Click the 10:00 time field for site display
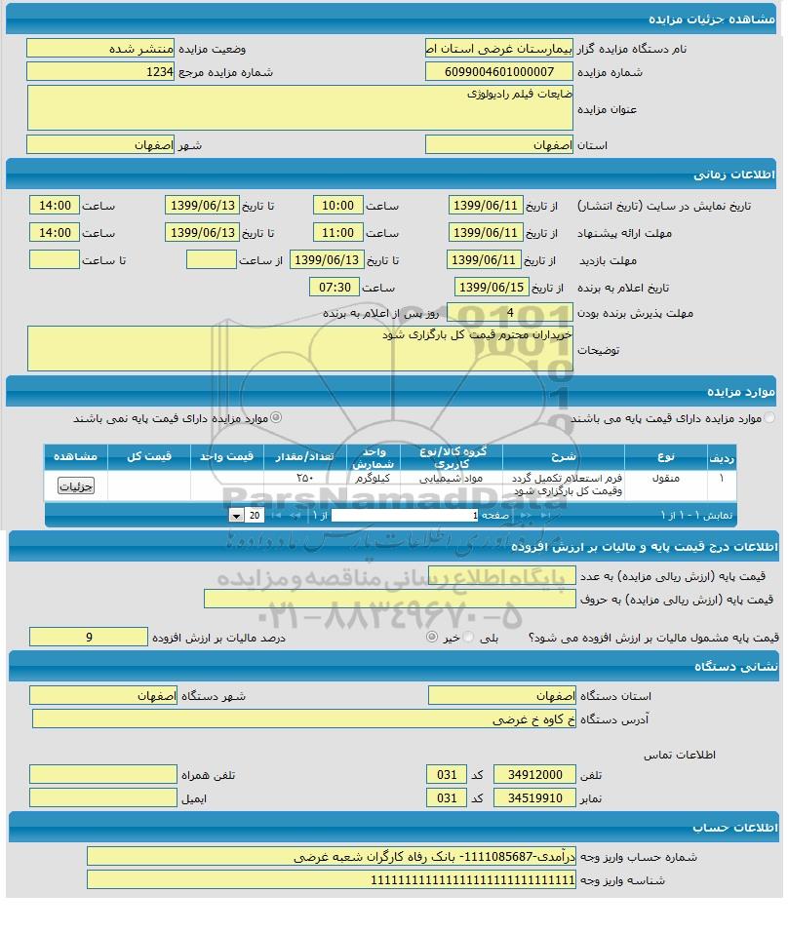 (x=337, y=205)
